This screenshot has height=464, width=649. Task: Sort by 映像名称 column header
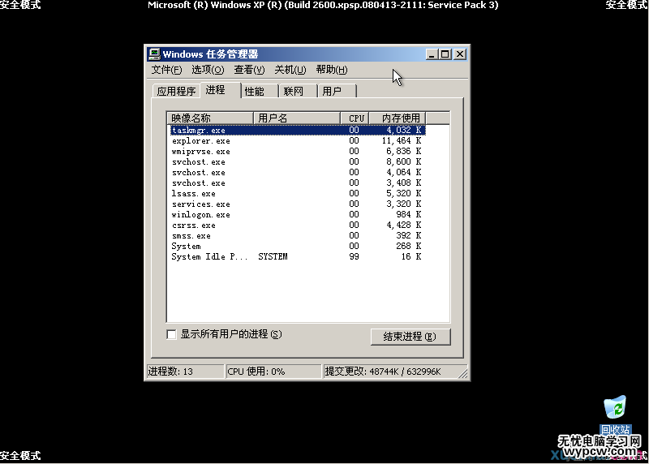click(x=210, y=118)
